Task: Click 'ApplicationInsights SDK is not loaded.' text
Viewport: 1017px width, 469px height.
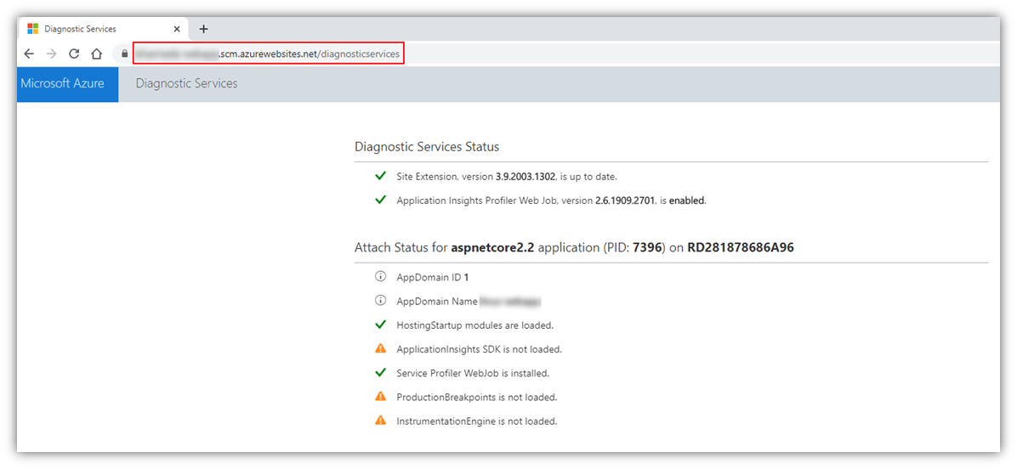Action: point(479,349)
